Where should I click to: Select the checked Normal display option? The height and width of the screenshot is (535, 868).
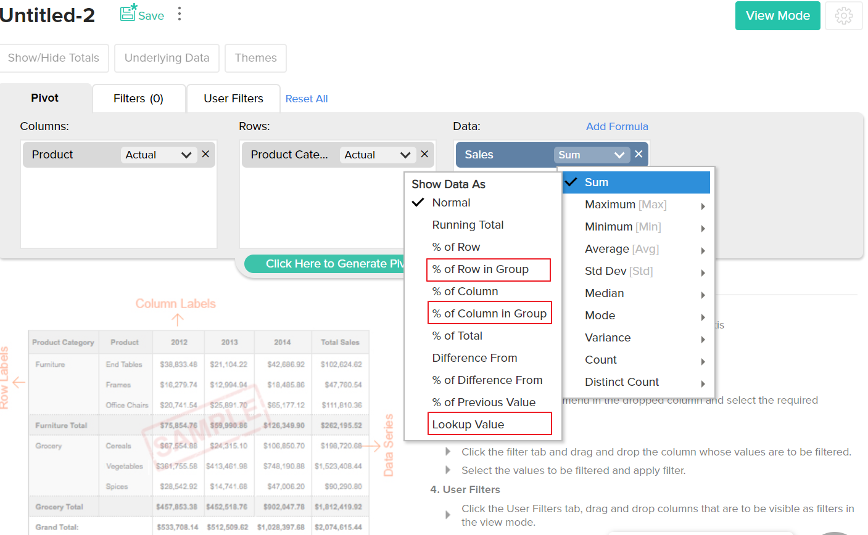coord(452,202)
